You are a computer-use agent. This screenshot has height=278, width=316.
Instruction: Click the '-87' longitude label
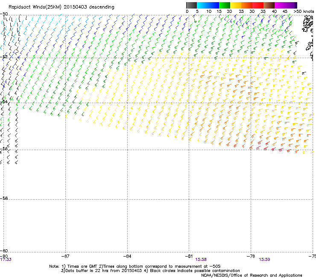click(65, 256)
